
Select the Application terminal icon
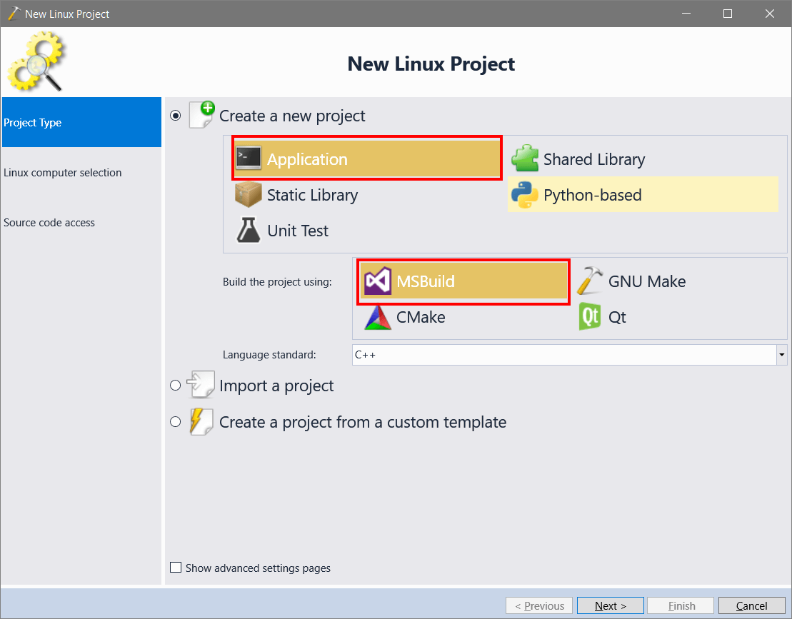pyautogui.click(x=249, y=158)
